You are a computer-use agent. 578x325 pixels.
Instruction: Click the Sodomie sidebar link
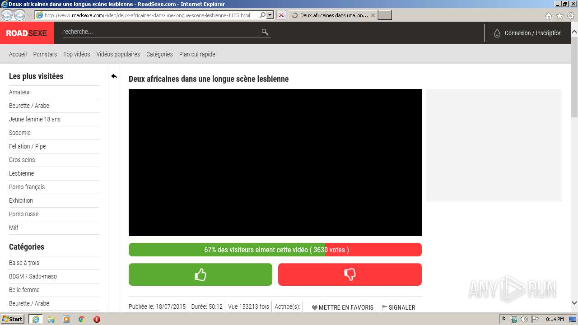pyautogui.click(x=20, y=133)
